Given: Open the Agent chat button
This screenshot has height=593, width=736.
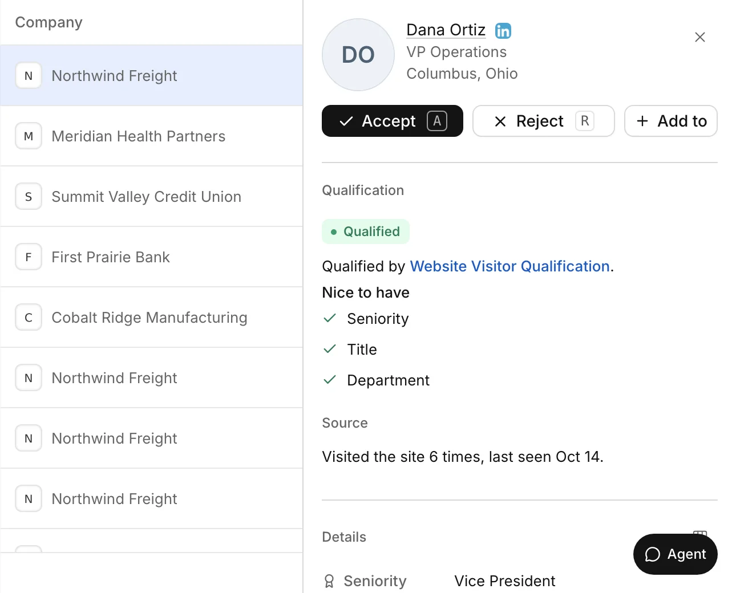Looking at the screenshot, I should pyautogui.click(x=676, y=554).
